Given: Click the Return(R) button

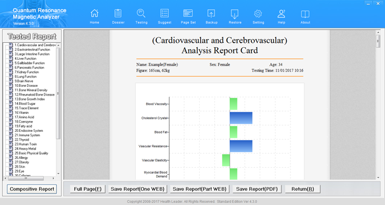Looking at the screenshot, I should (x=302, y=189).
